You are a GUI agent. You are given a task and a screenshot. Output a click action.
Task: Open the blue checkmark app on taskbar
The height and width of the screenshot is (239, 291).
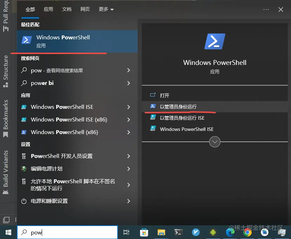coord(196,232)
